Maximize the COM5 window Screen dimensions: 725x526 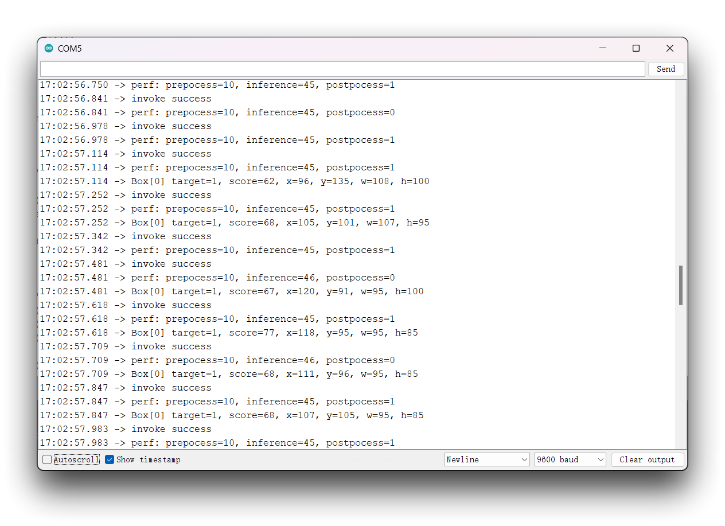click(636, 48)
